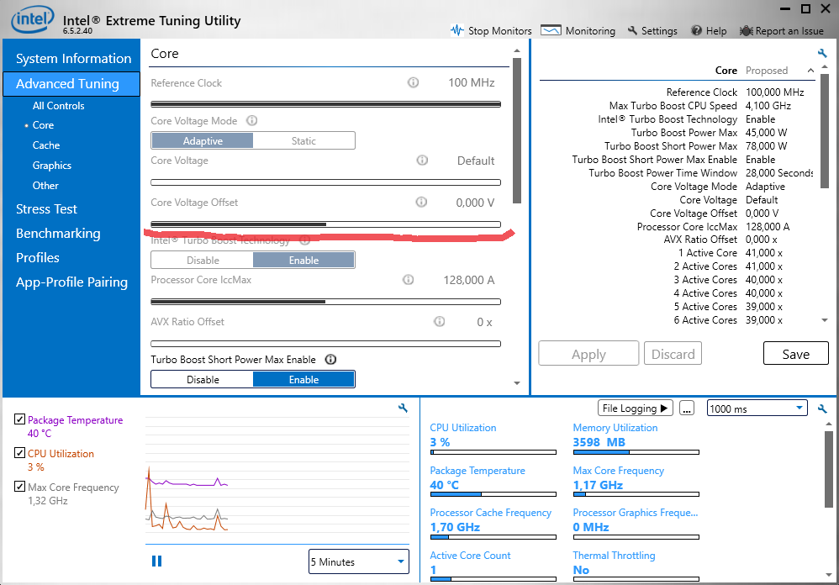Open wrench settings of Proposed panel
This screenshot has width=839, height=585.
pos(822,53)
